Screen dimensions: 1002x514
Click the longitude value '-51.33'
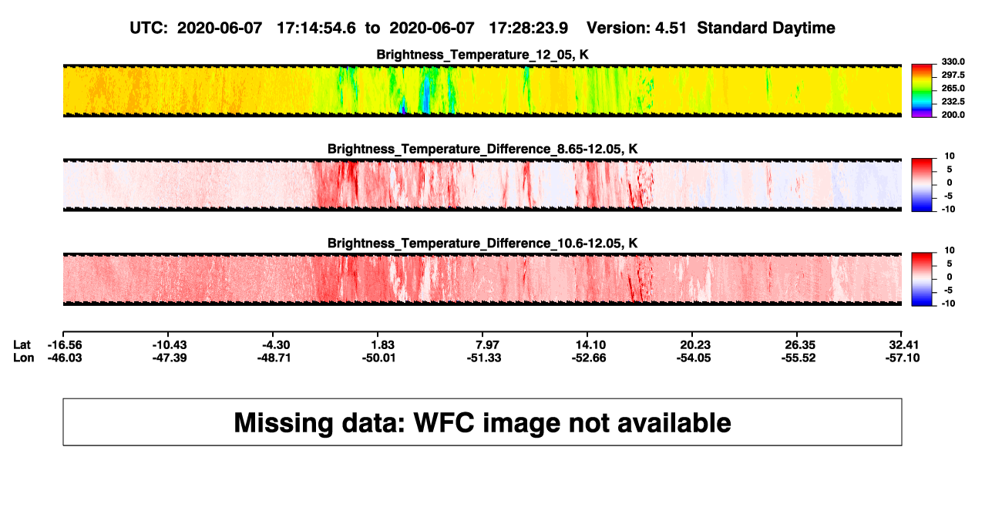coord(483,358)
